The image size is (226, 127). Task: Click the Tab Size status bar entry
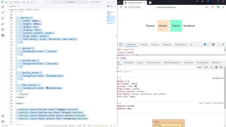point(72,126)
